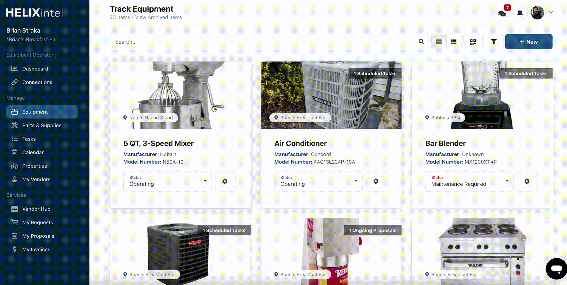Open View Archived Items link
Image resolution: width=567 pixels, height=285 pixels.
[158, 17]
